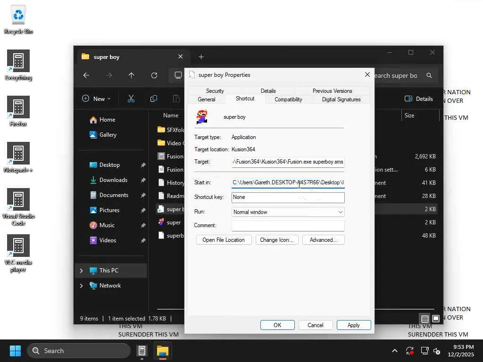Click the Mario super boy icon in Properties

click(202, 117)
